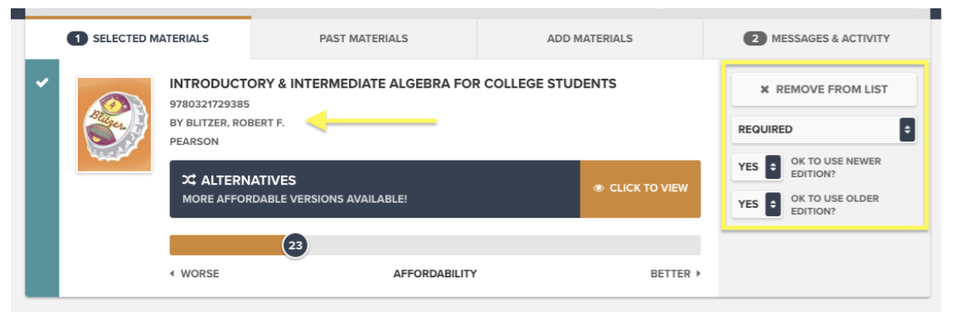The height and width of the screenshot is (318, 953).
Task: Click the affordability slider handle showing 23
Action: (295, 246)
